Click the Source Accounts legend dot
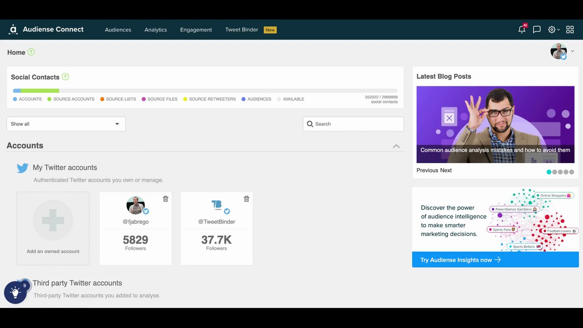This screenshot has width=583, height=328. point(50,99)
